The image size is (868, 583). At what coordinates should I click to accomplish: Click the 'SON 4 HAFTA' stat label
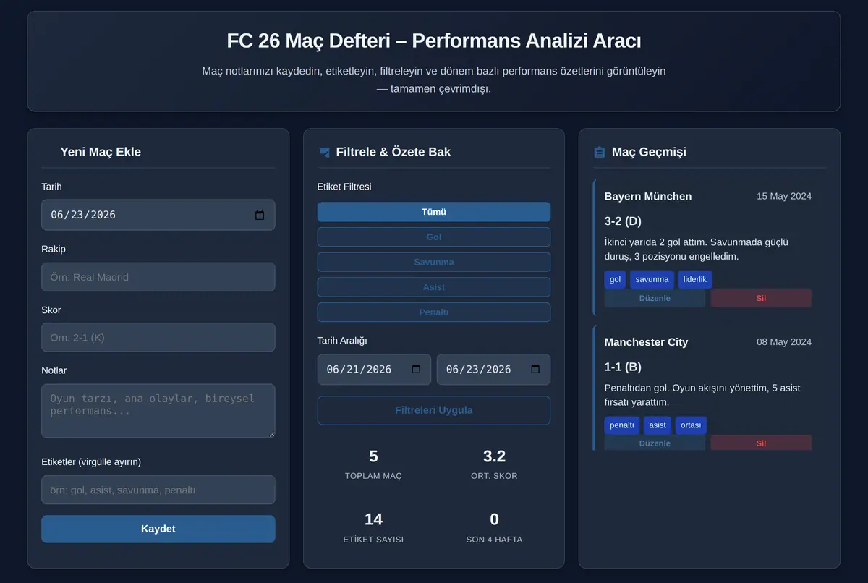pos(495,540)
